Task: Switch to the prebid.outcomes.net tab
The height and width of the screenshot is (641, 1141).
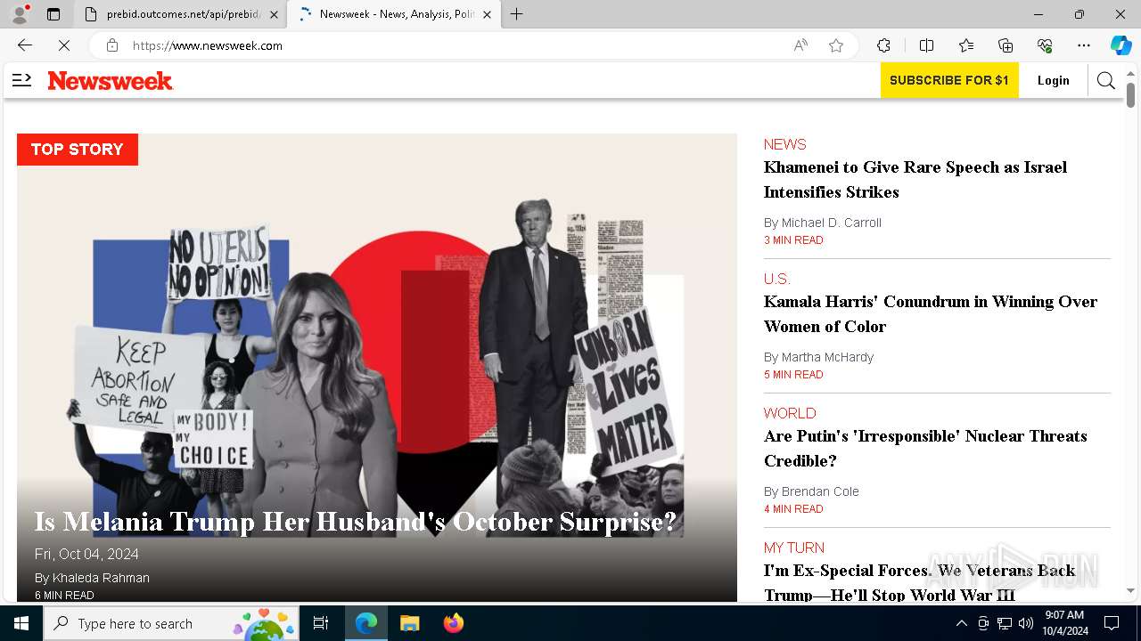Action: point(179,14)
